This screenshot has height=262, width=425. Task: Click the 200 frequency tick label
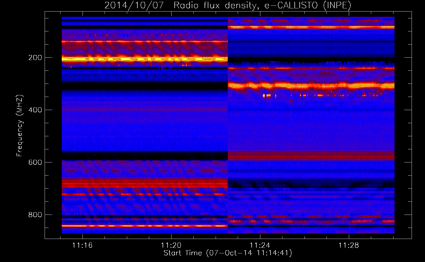pos(35,58)
